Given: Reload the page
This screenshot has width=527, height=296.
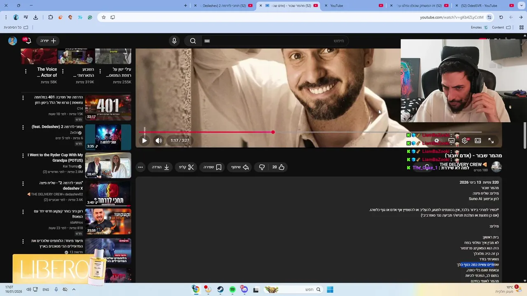Looking at the screenshot, I should 501,17.
